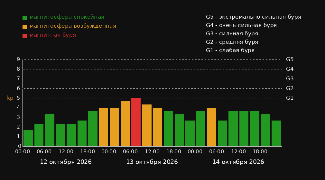This screenshot has height=180, width=325.
Task: Click the 'kp' axis label
Action: pyautogui.click(x=10, y=98)
